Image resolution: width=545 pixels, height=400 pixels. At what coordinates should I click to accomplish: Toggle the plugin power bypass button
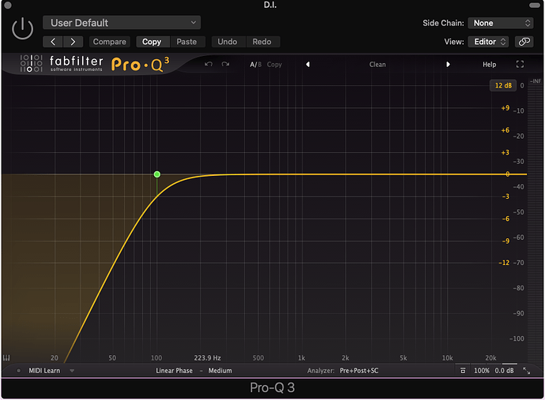coord(22,29)
